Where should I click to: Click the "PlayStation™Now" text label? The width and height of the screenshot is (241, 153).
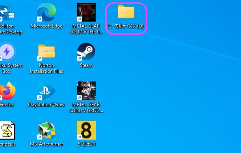(x=46, y=105)
